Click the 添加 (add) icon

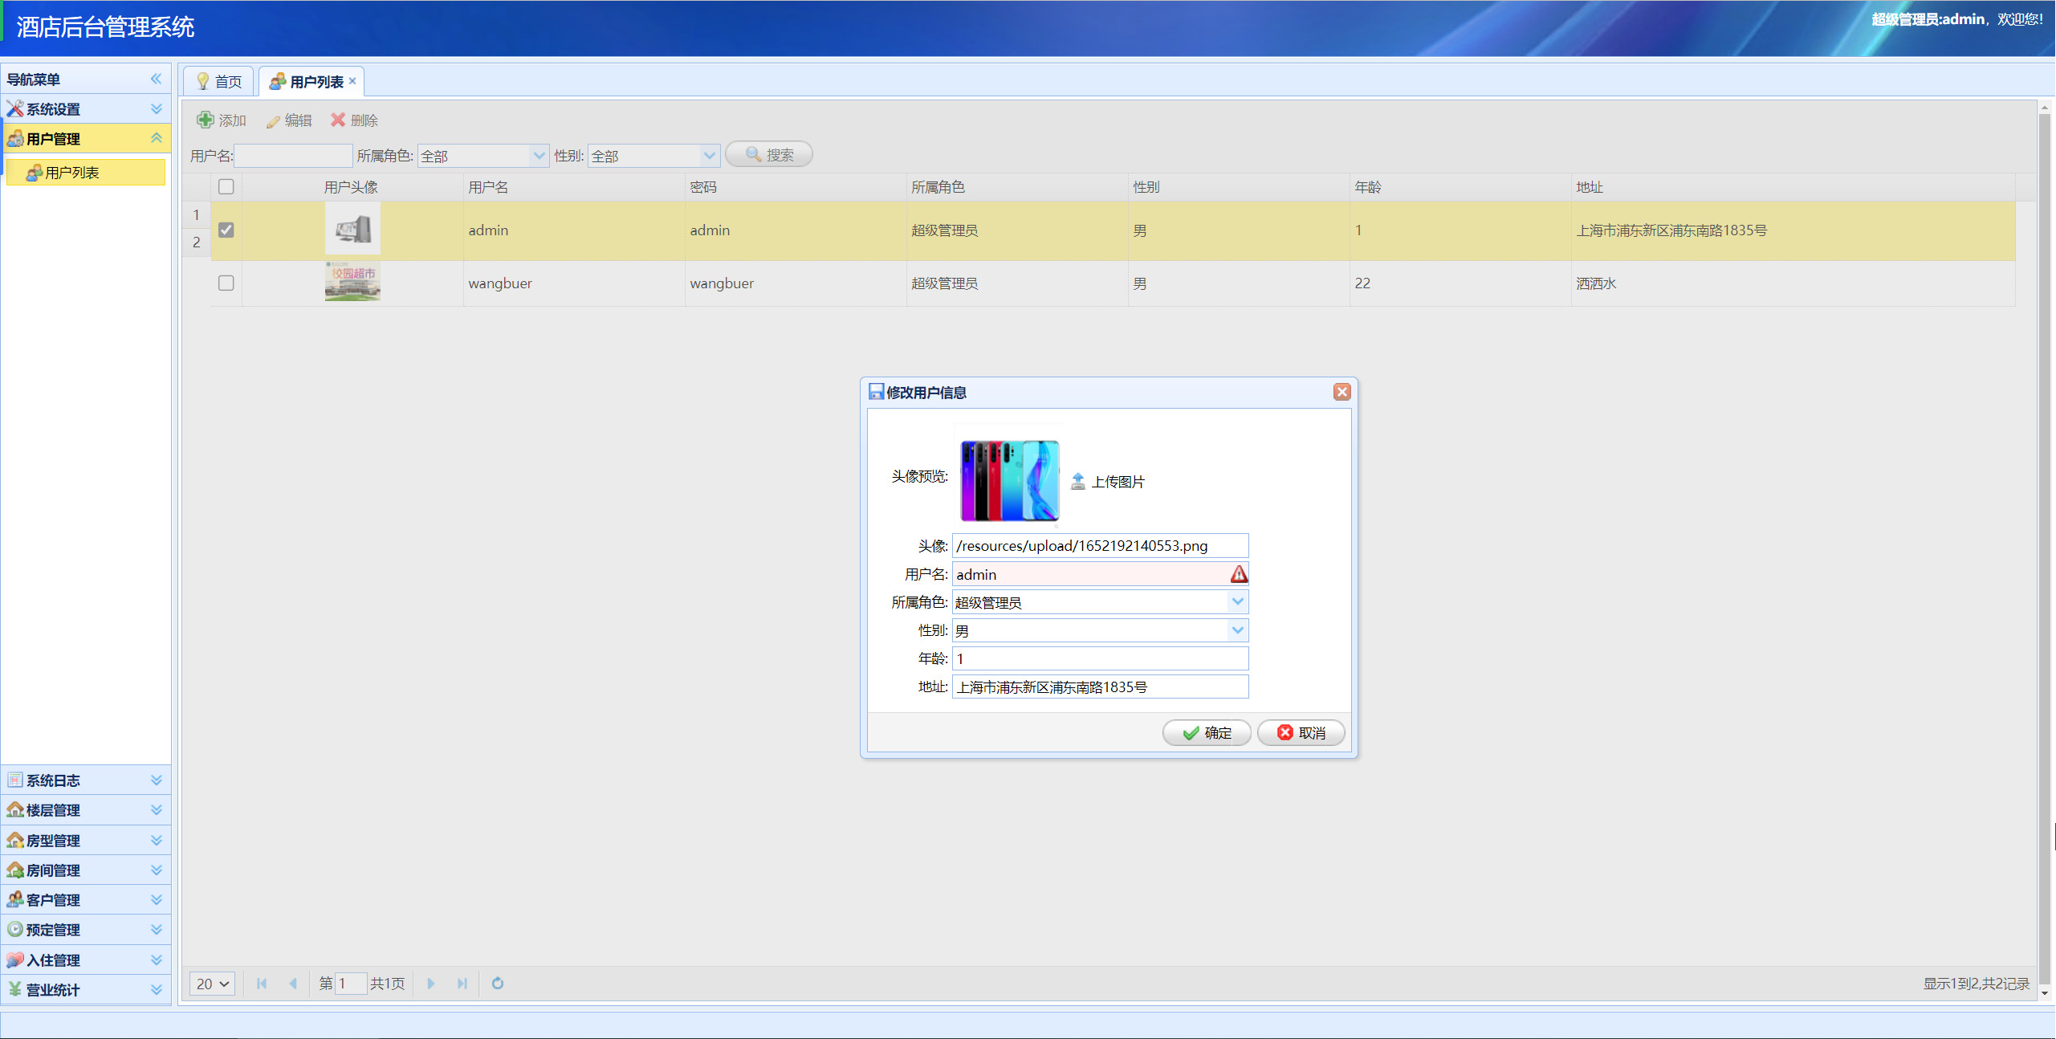point(207,120)
